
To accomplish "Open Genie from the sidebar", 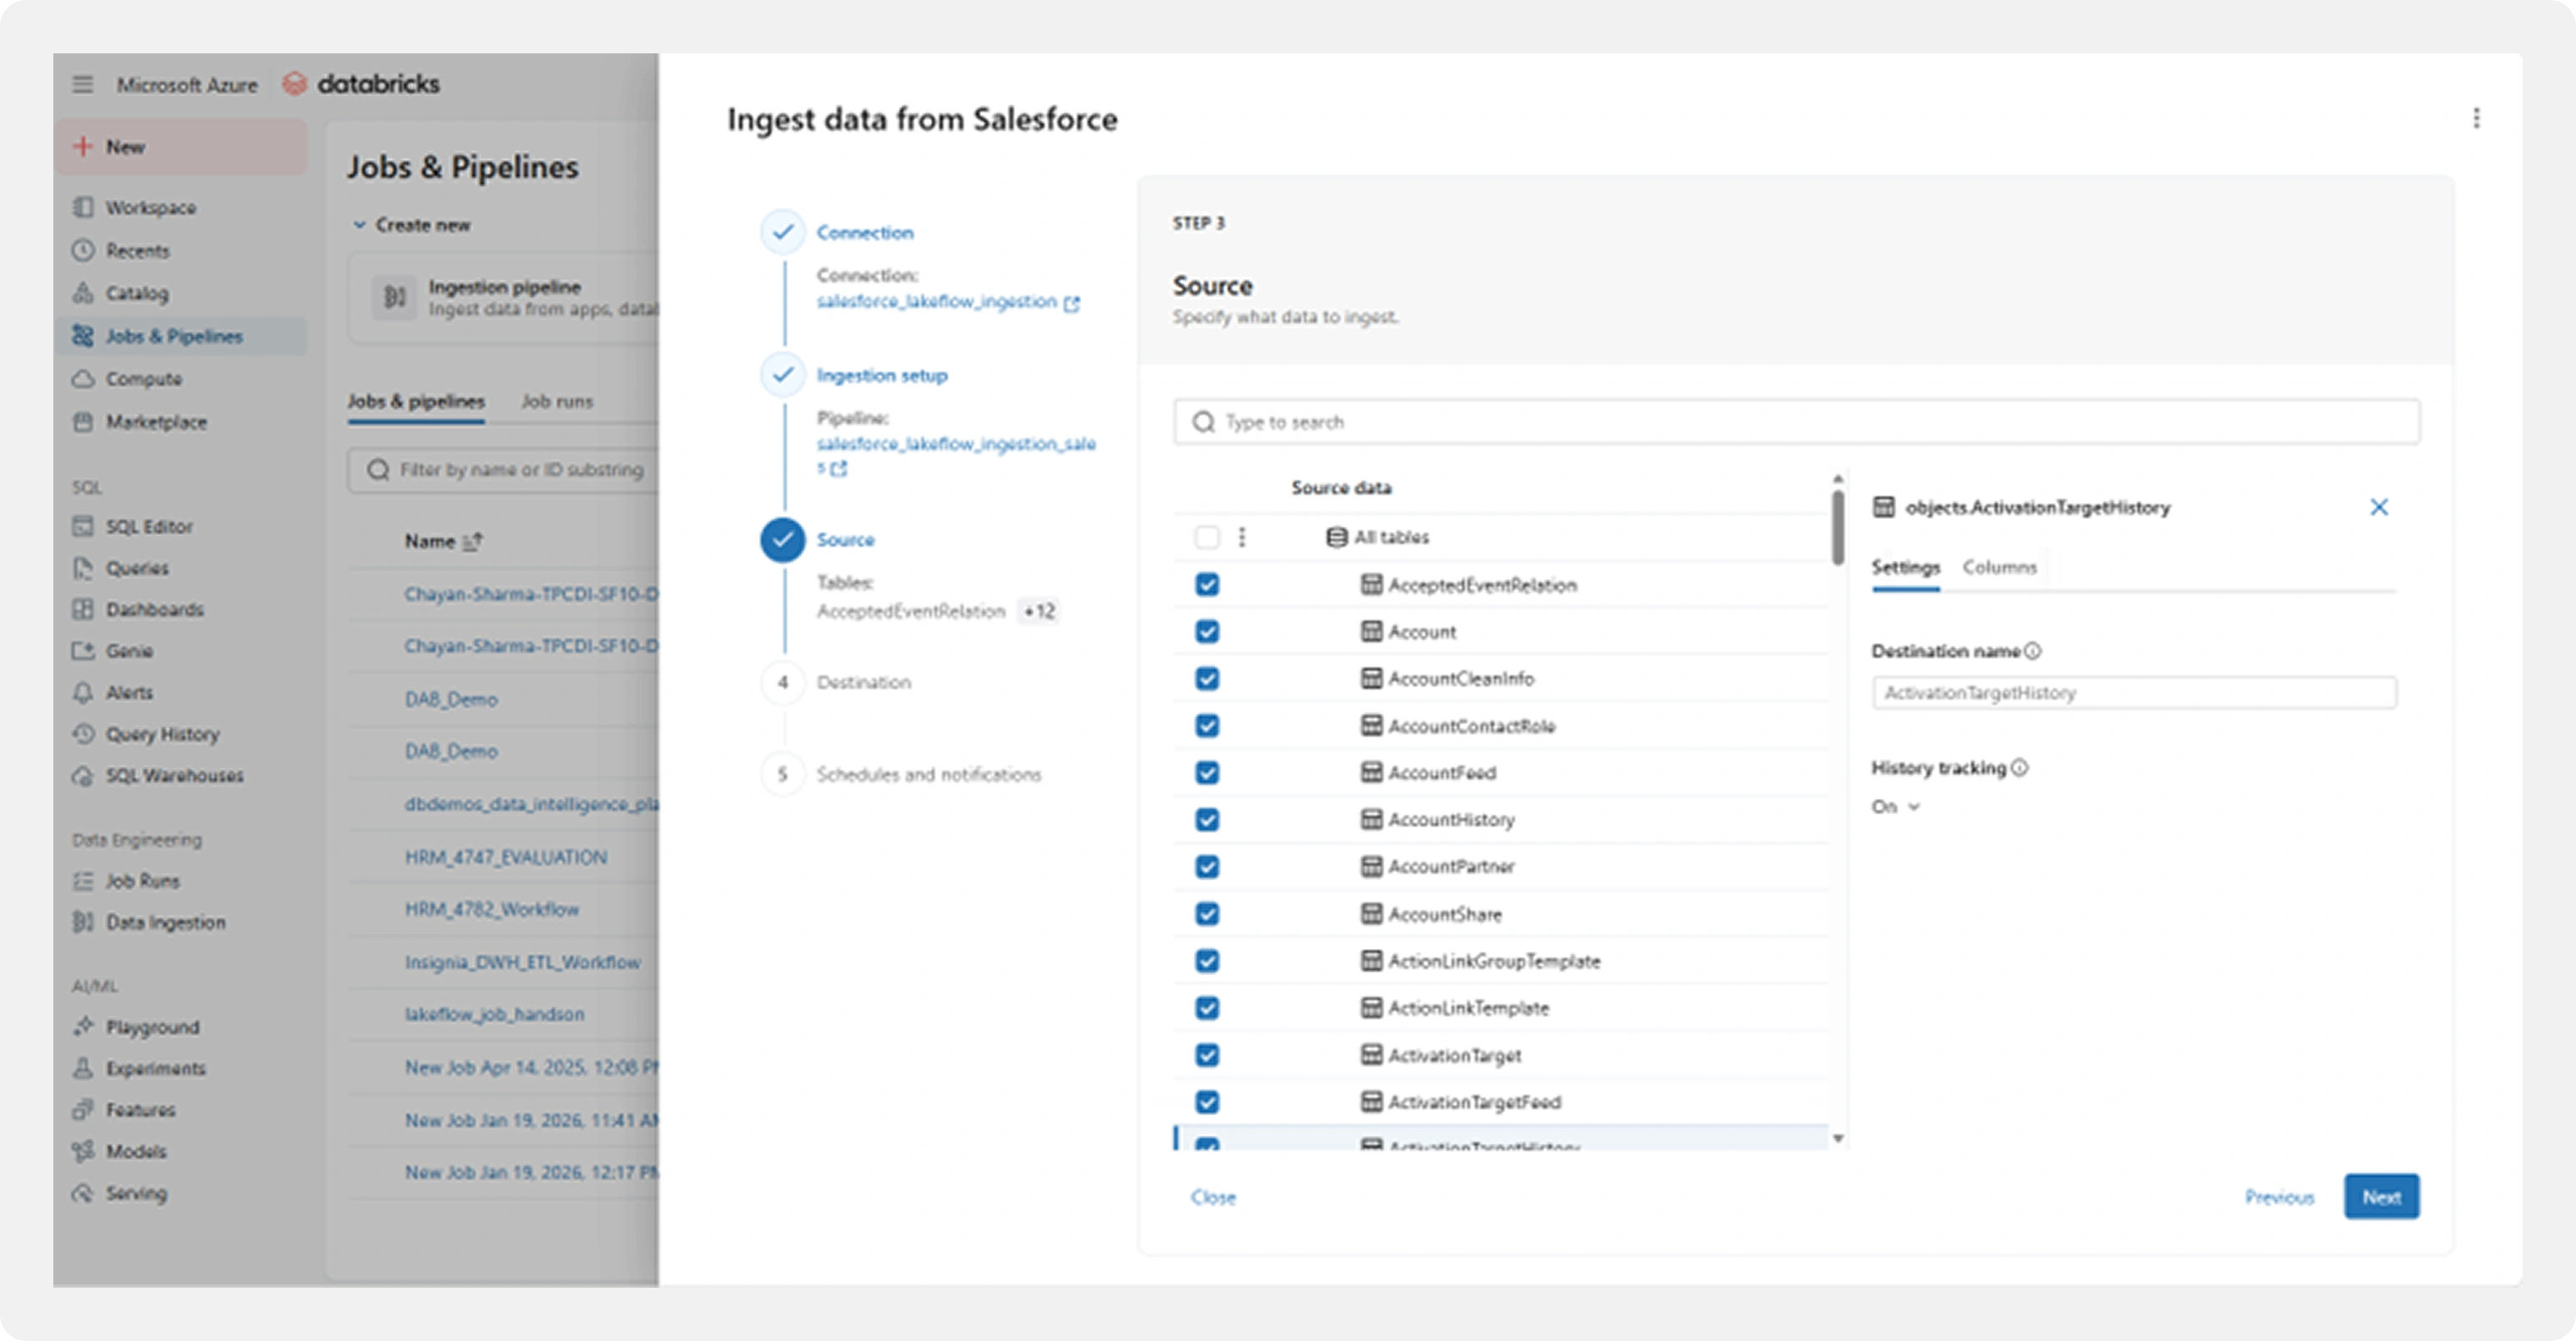I will 131,651.
